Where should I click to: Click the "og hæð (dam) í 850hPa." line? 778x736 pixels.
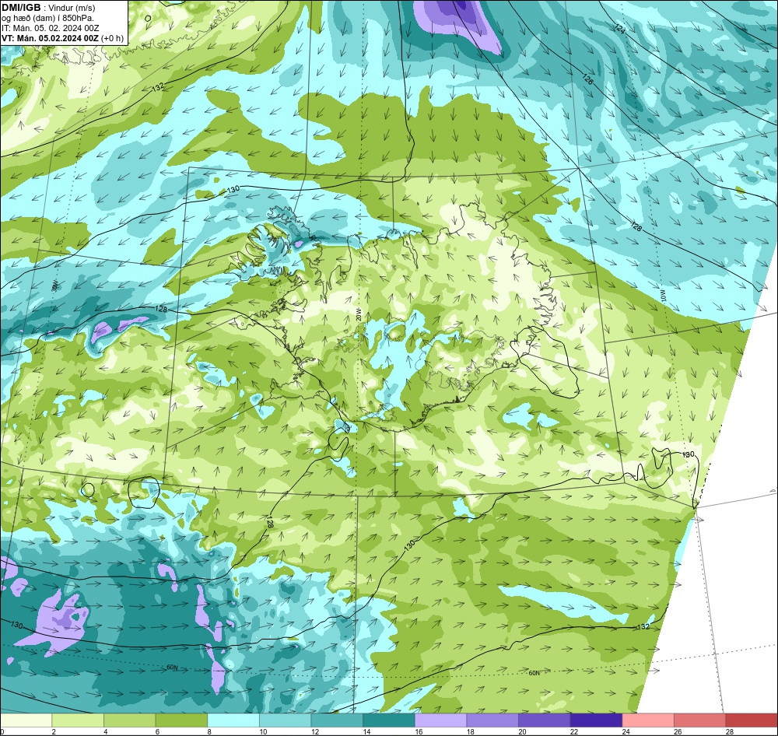(x=47, y=18)
